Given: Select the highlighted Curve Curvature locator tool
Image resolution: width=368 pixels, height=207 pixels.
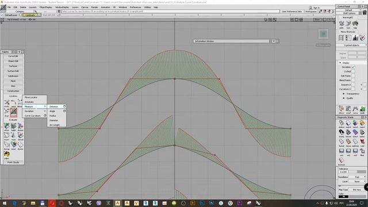Looking at the screenshot, I should pyautogui.click(x=14, y=112).
